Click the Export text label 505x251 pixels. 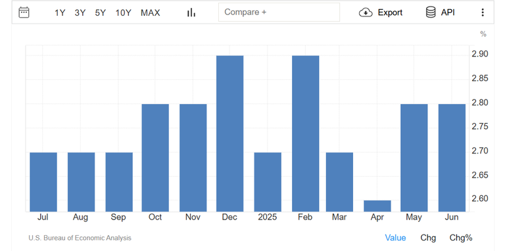390,12
